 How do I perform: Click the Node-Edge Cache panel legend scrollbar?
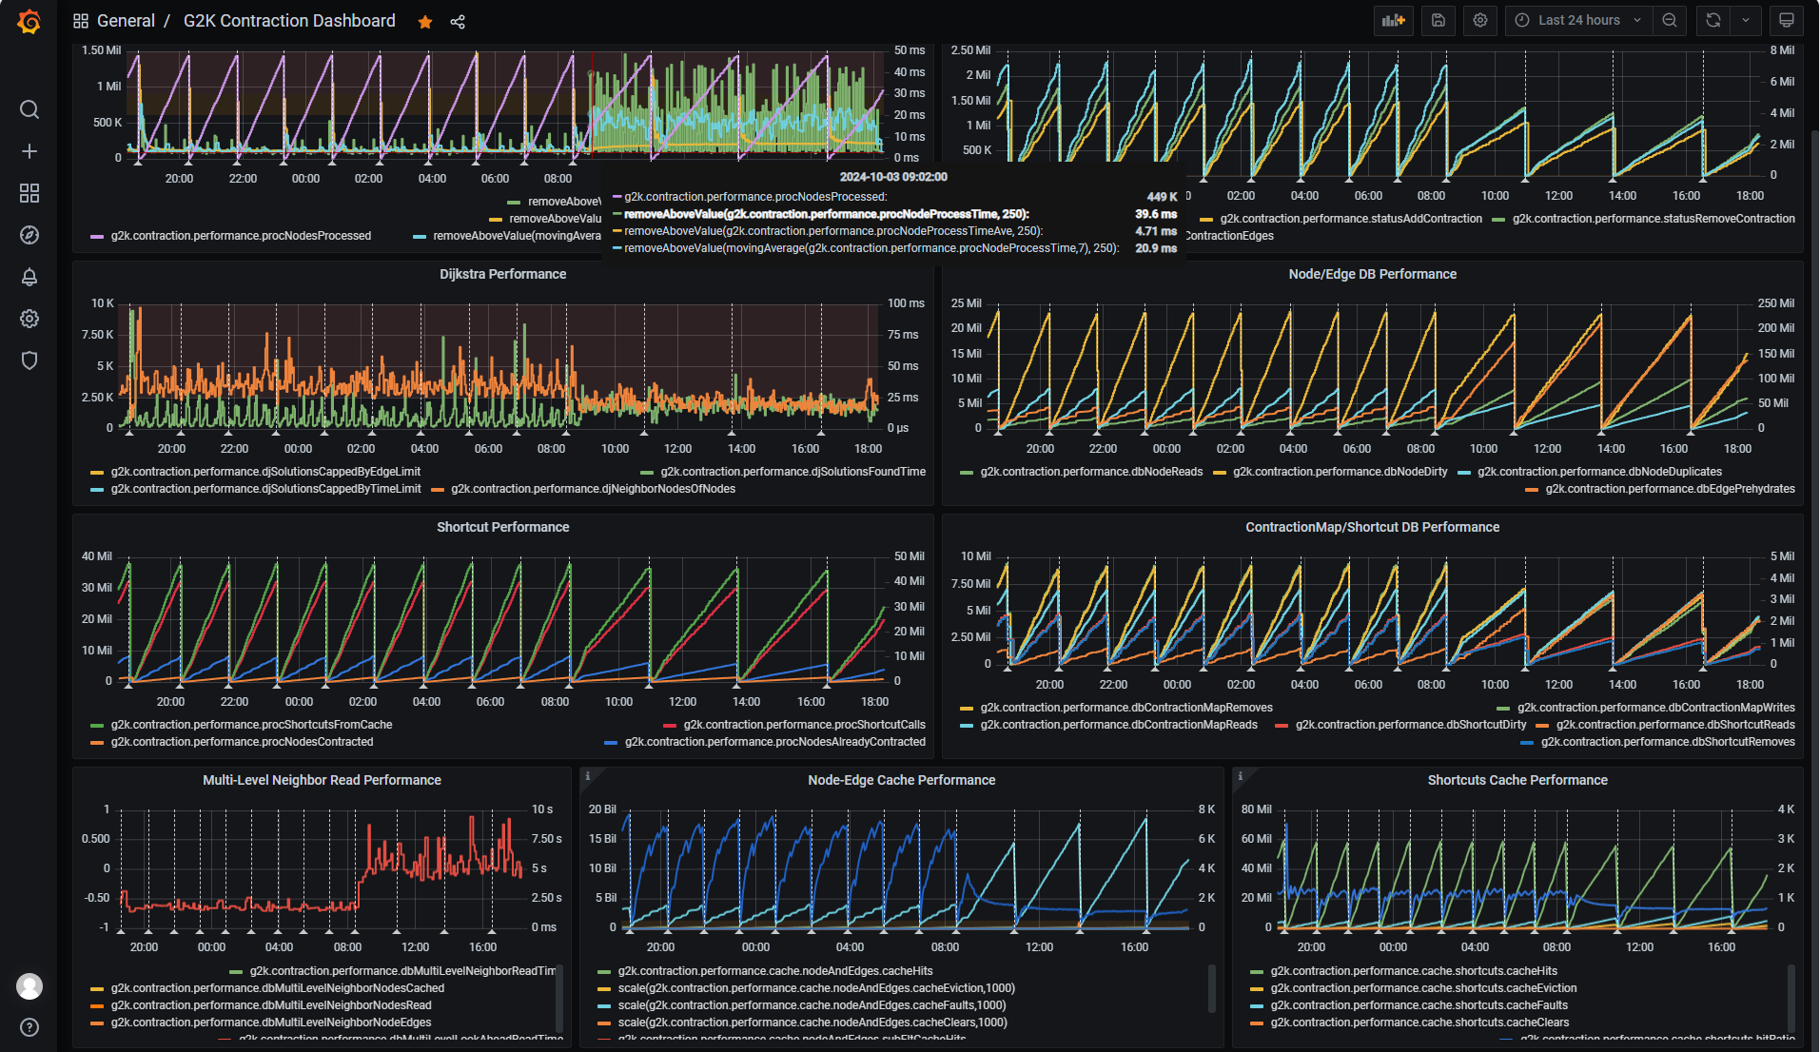click(x=1211, y=989)
